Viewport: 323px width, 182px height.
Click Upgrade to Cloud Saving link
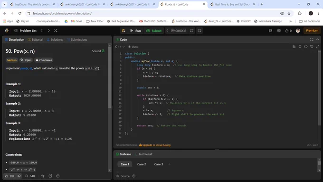[x=155, y=145]
